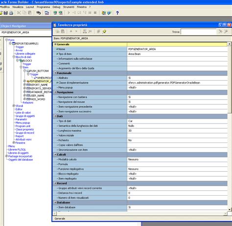Click the Trova search input field
232x226 pixels.
click(198, 32)
